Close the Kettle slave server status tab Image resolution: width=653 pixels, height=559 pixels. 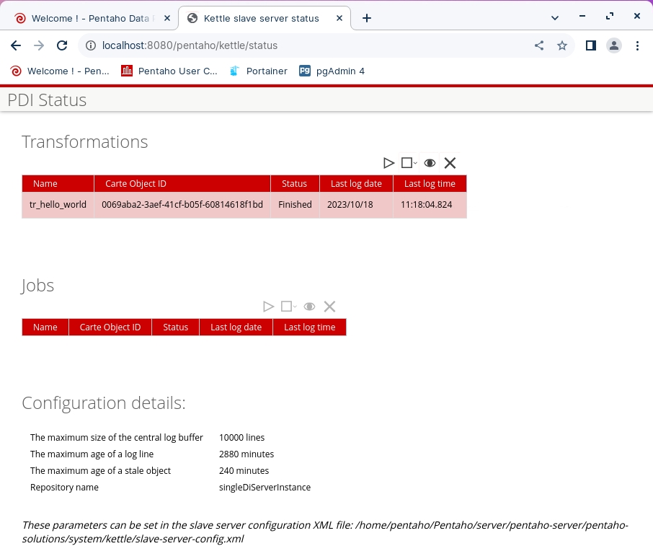[339, 18]
